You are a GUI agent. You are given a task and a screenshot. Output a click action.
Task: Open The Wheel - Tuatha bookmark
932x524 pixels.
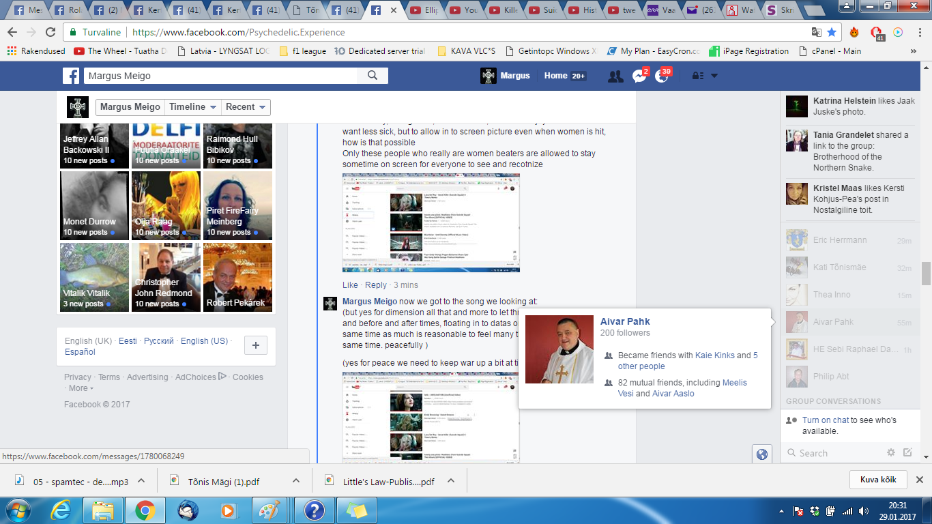pos(120,51)
